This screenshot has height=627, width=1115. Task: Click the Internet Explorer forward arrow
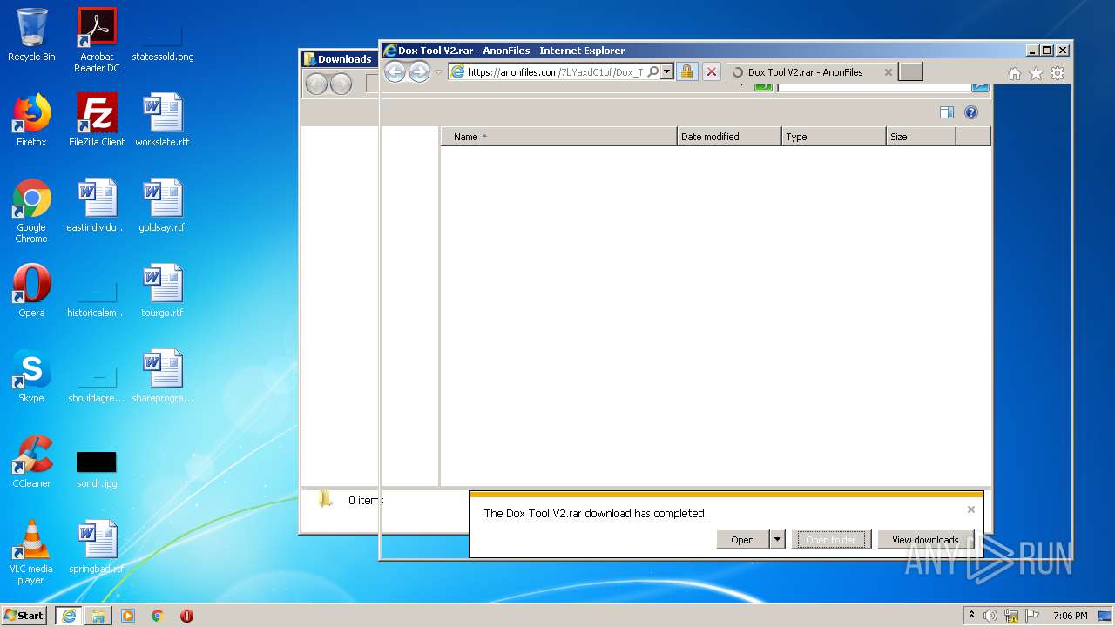[x=419, y=72]
